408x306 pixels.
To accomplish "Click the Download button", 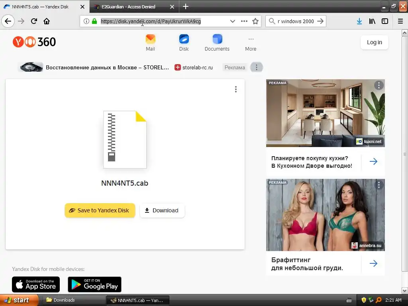I will point(162,210).
